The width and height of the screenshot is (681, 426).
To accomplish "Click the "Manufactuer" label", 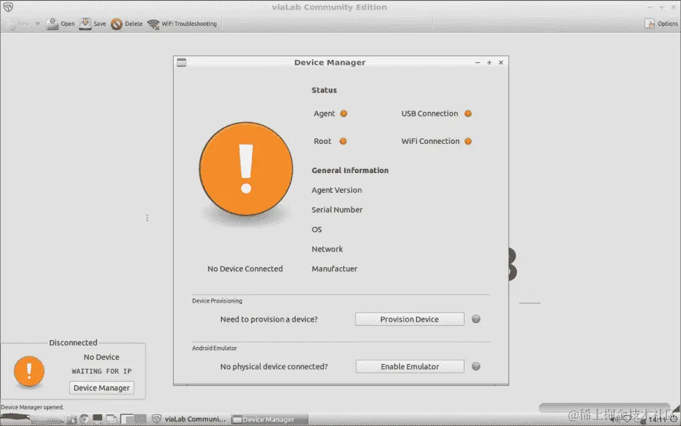I will pyautogui.click(x=334, y=269).
